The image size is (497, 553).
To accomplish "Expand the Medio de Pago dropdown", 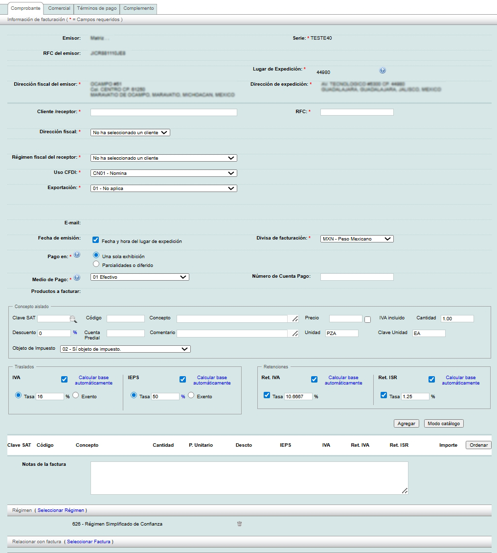I will coord(140,277).
